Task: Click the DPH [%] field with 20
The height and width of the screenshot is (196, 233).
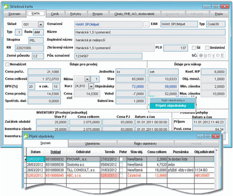Action: pyautogui.click(x=31, y=87)
